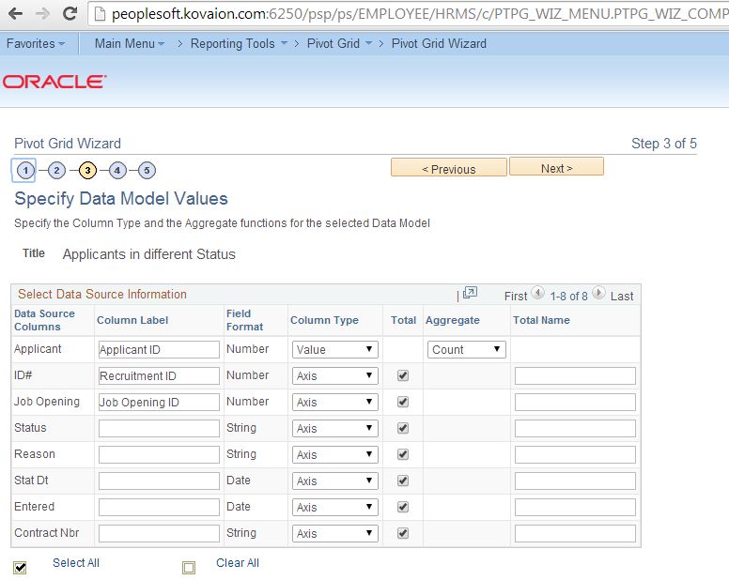Click Column Label field for Stat Dt row

click(159, 481)
